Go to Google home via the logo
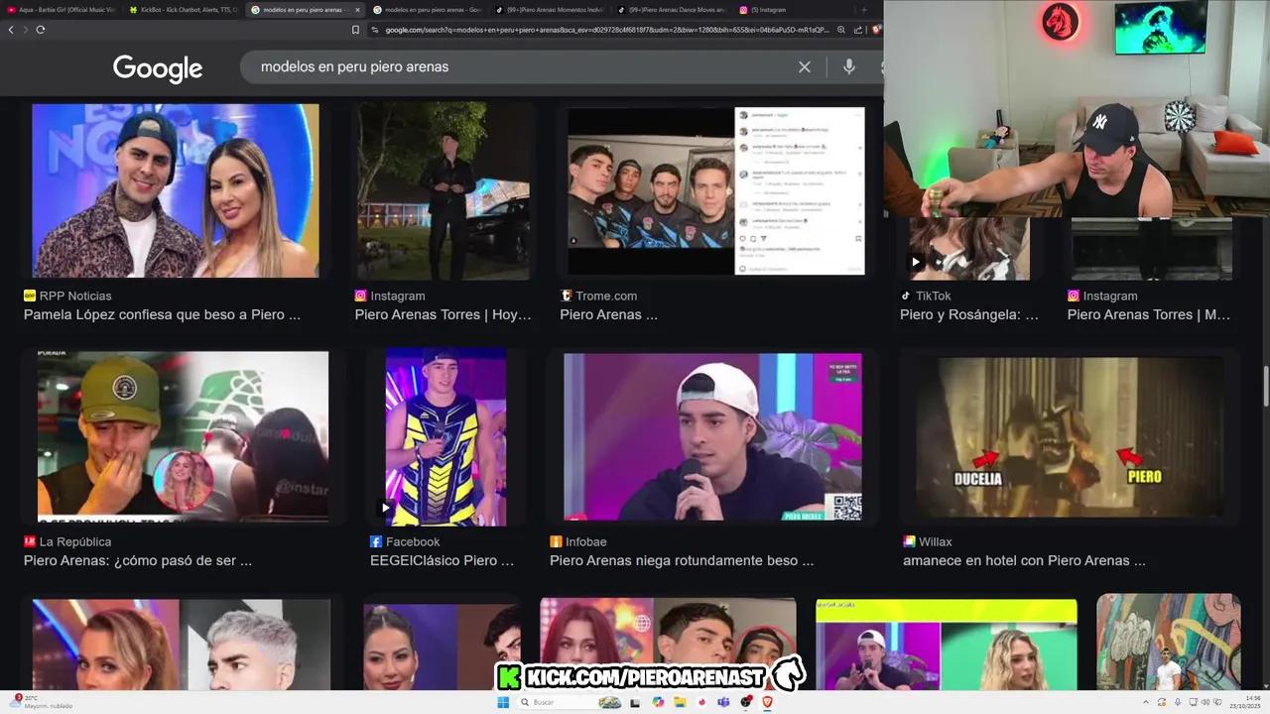Viewport: 1270px width, 714px height. click(x=158, y=68)
